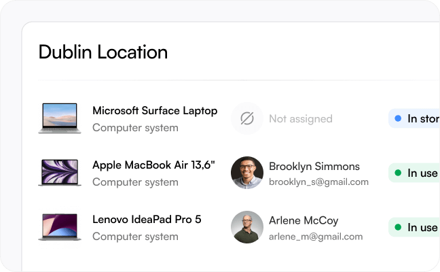This screenshot has height=272, width=440.
Task: Click the arlene_m@gmail.com email
Action: click(316, 237)
